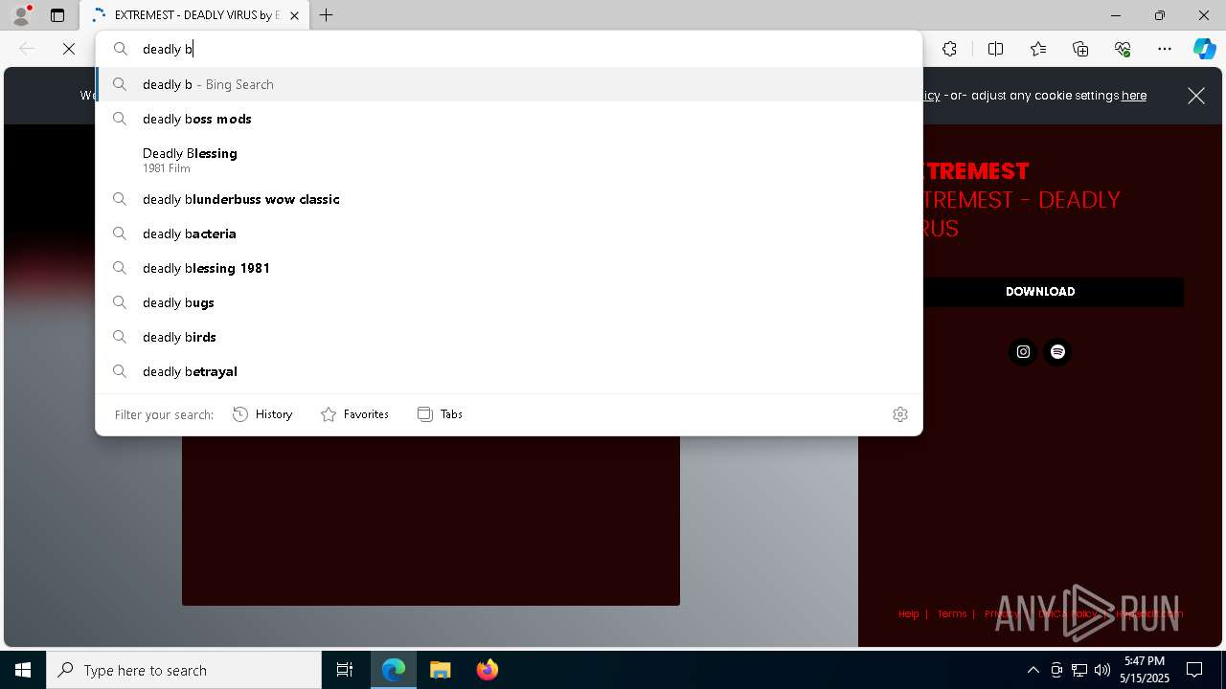This screenshot has width=1226, height=689.
Task: Choose the 'deadly bugs' suggestion
Action: (509, 302)
